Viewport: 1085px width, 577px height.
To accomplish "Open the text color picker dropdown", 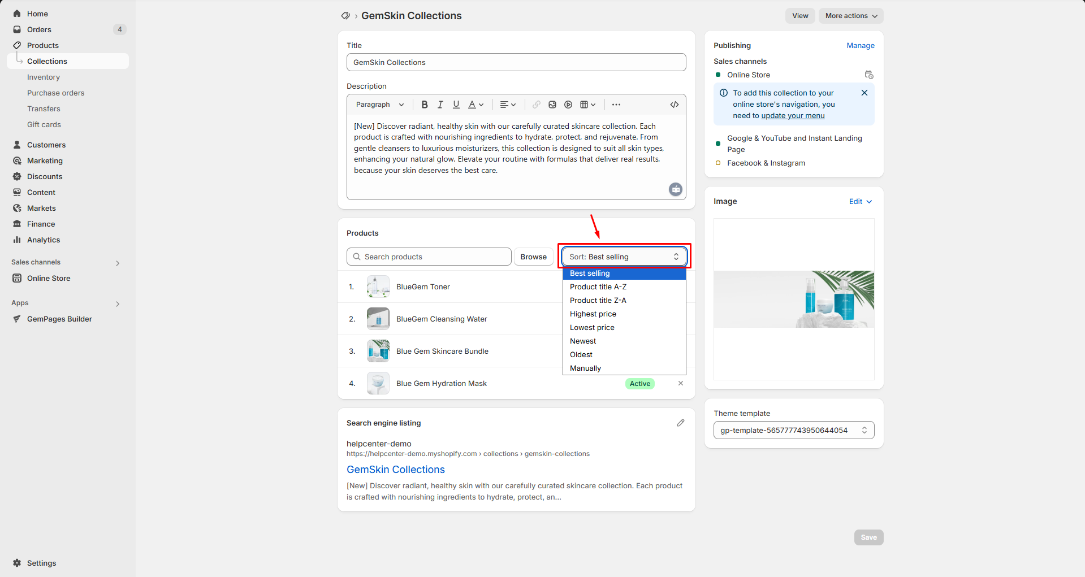I will click(x=476, y=105).
